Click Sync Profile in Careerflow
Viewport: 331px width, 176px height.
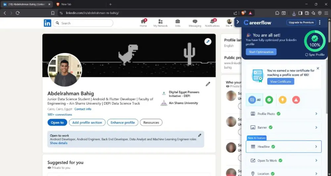314,54
